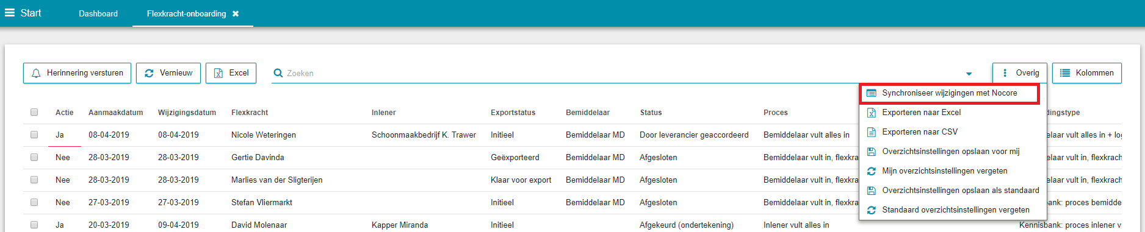Click the bell icon on Herinnering versturen

36,73
